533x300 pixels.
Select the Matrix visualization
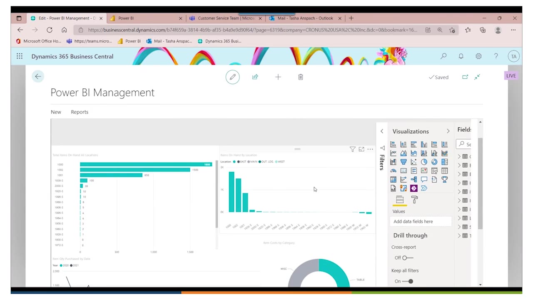coord(393,180)
